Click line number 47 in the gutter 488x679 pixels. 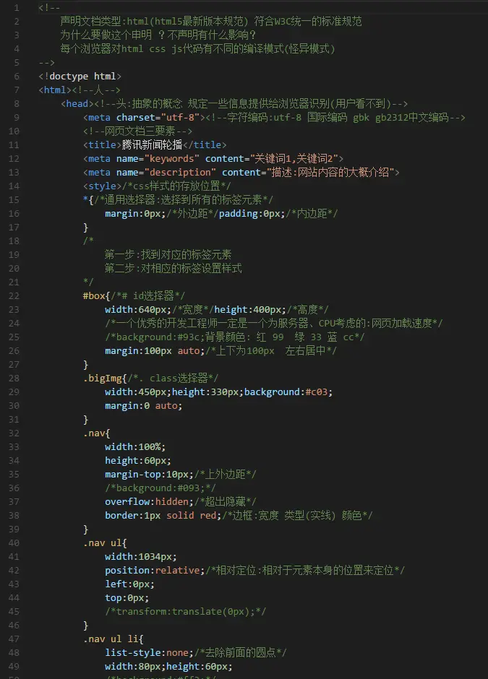(14, 639)
